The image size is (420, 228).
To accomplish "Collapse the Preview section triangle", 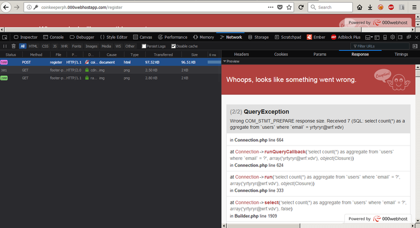I will point(225,61).
